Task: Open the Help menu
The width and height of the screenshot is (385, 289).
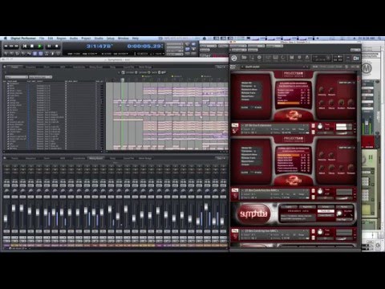Action: (136, 39)
